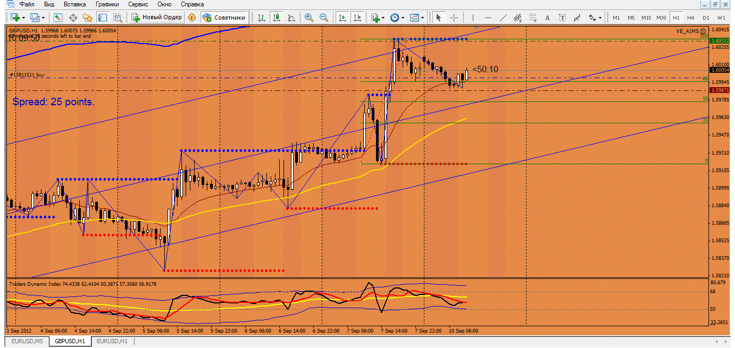This screenshot has height=348, width=735.
Task: Select the horizontal line drawing tool
Action: pos(488,18)
